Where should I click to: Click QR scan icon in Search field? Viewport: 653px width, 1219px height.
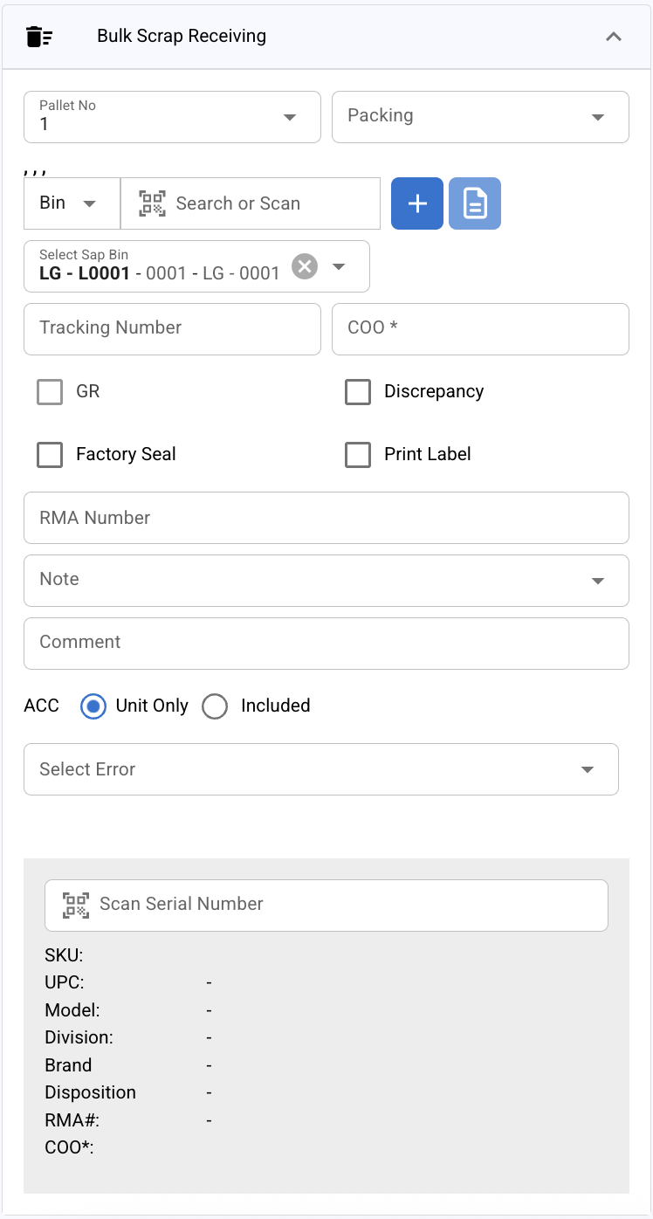(x=152, y=203)
